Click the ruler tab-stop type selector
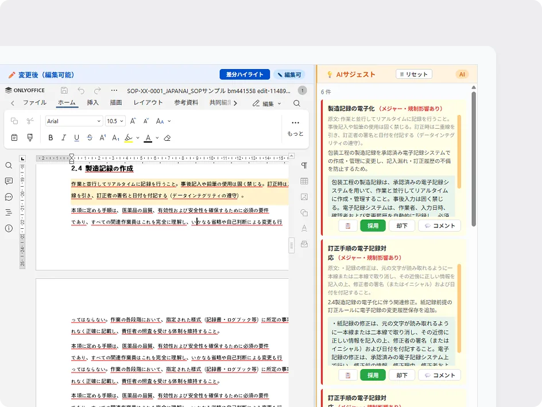Image resolution: width=542 pixels, height=407 pixels. coord(22,159)
